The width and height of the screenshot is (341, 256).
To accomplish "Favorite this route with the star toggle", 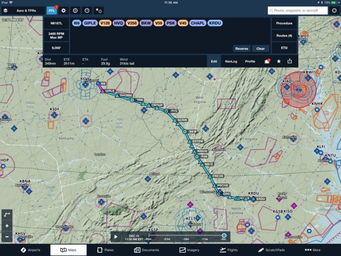I will [279, 61].
